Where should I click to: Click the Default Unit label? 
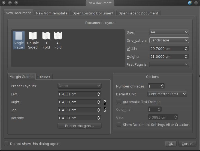(126, 94)
